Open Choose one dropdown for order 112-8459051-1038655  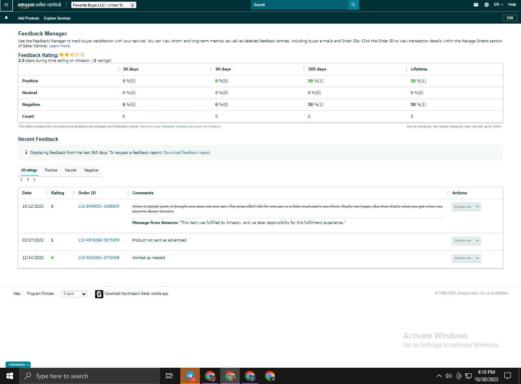pyautogui.click(x=466, y=206)
